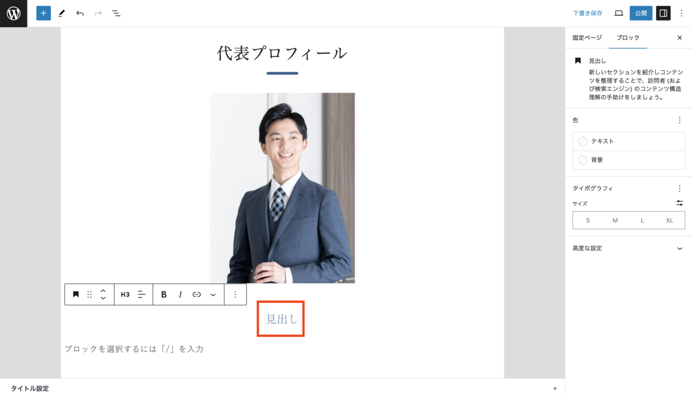Open the top bar options menu
The image size is (692, 395).
pos(681,14)
